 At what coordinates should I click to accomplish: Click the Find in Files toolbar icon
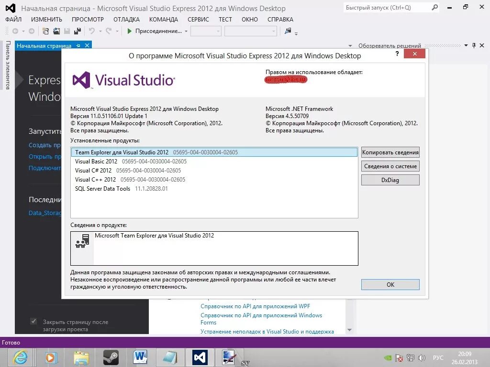pyautogui.click(x=288, y=31)
